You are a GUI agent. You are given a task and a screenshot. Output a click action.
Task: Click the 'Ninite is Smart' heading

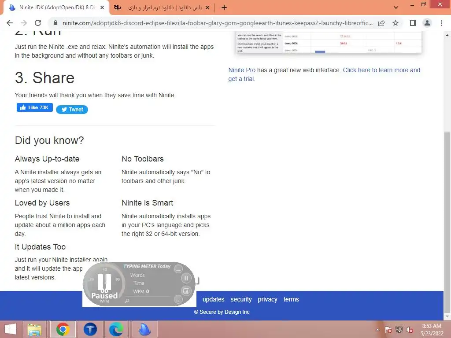pos(147,203)
